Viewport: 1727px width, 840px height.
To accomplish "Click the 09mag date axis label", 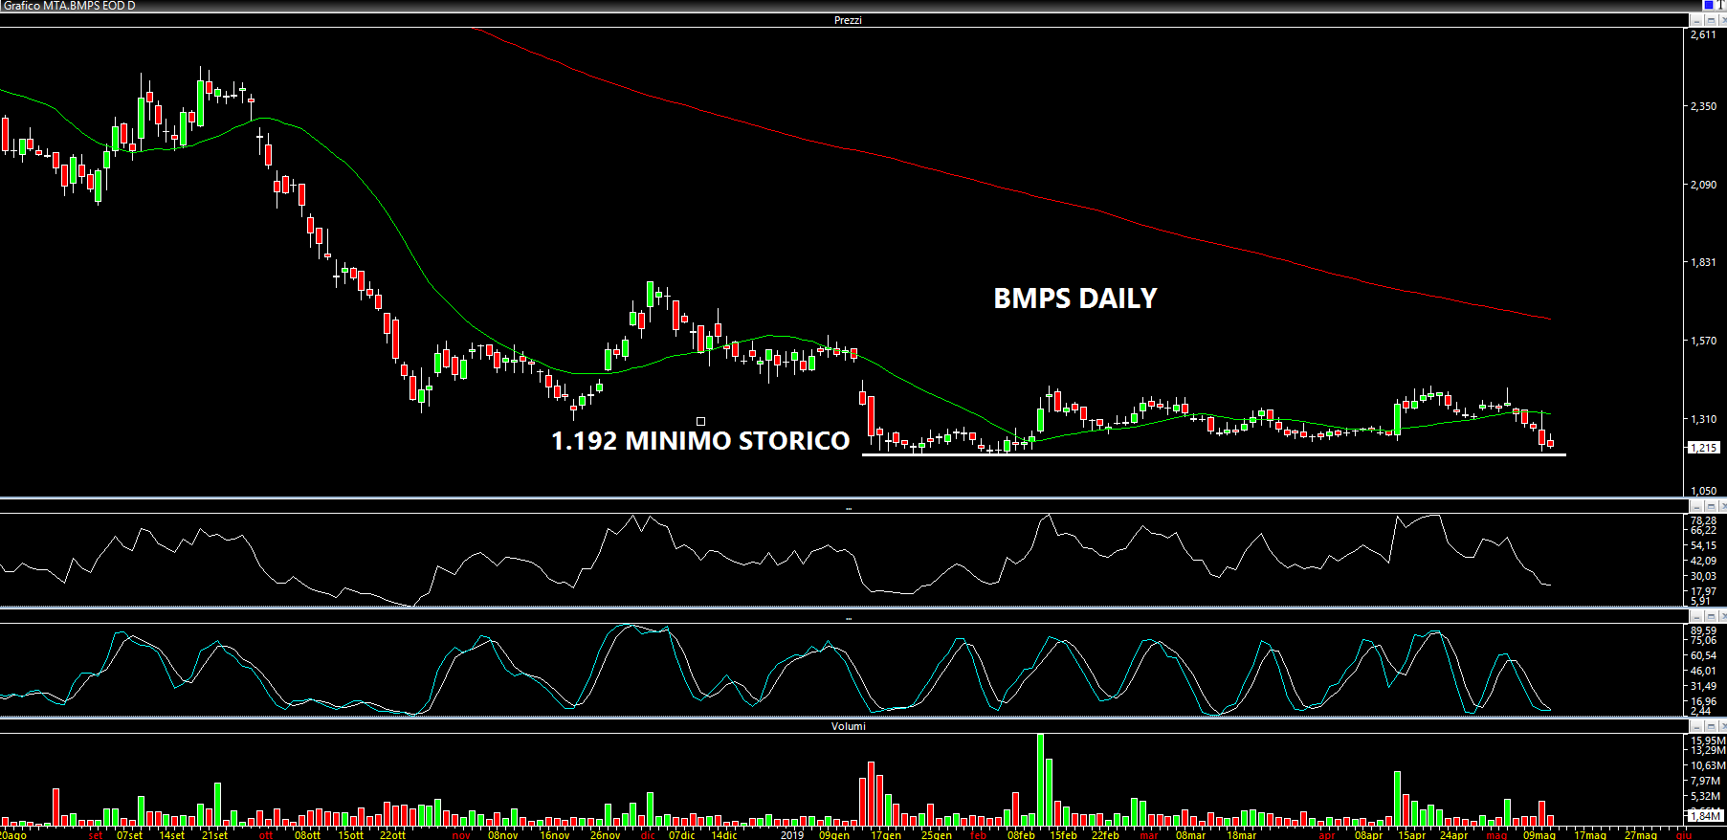I will click(x=1539, y=834).
